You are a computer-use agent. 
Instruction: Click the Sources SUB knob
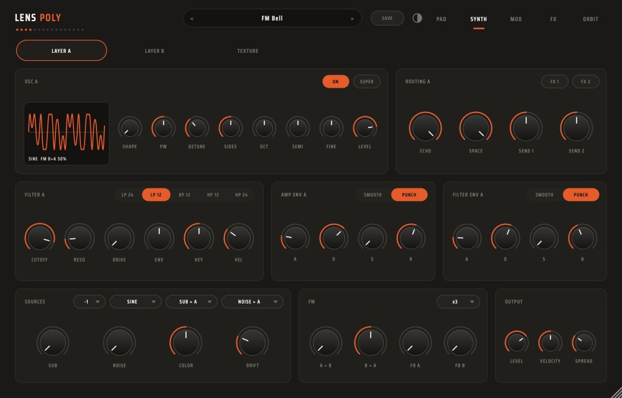click(x=53, y=343)
